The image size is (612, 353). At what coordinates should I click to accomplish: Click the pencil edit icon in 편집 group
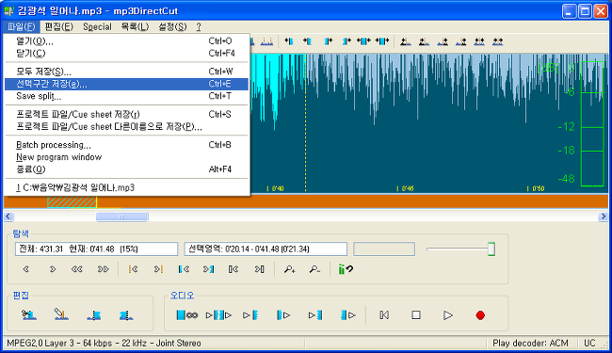[x=61, y=314]
